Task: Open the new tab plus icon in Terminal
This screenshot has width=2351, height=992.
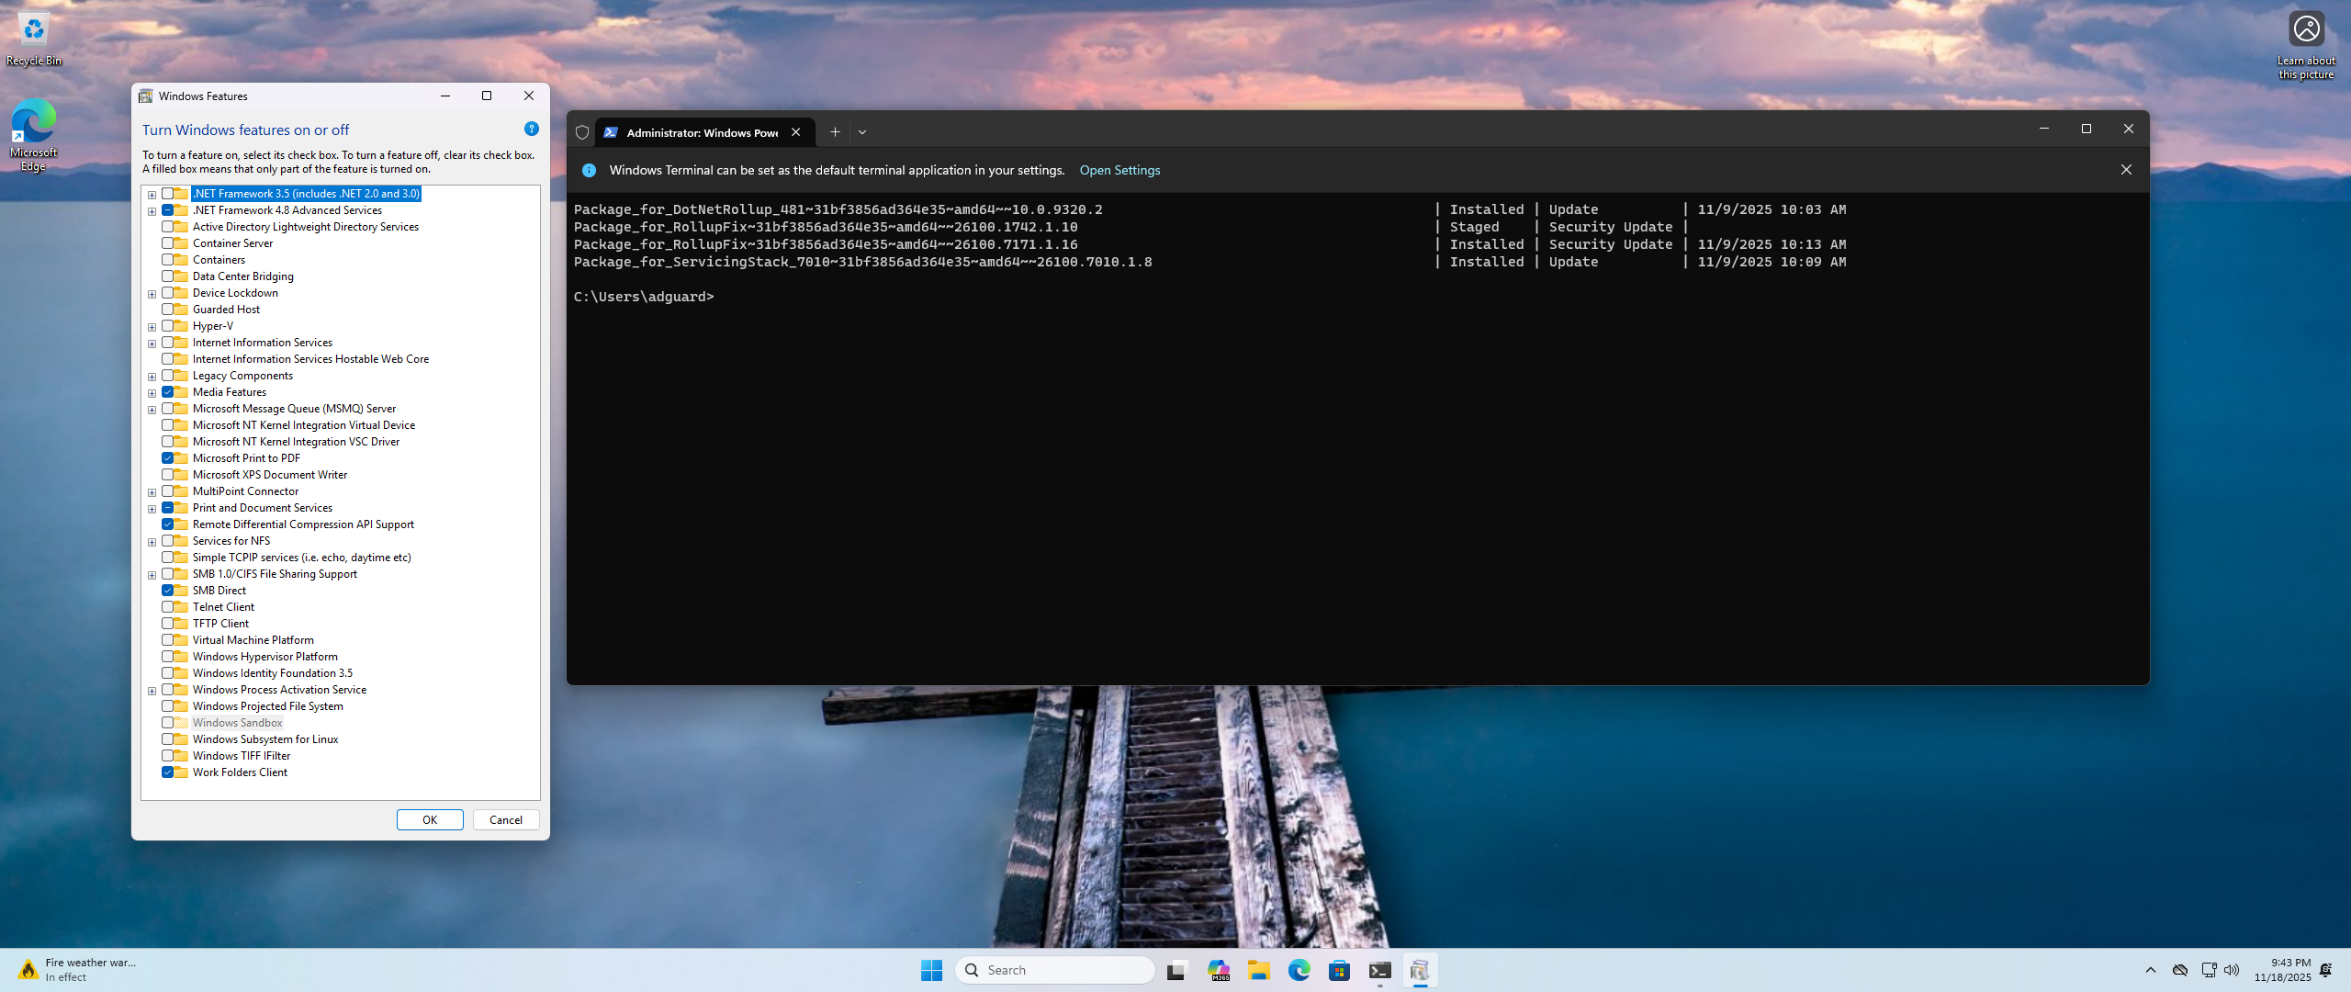Action: point(835,132)
